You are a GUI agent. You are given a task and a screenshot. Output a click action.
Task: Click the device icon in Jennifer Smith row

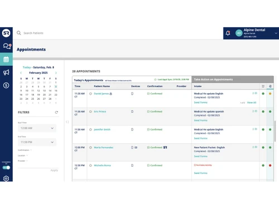[x=132, y=129]
